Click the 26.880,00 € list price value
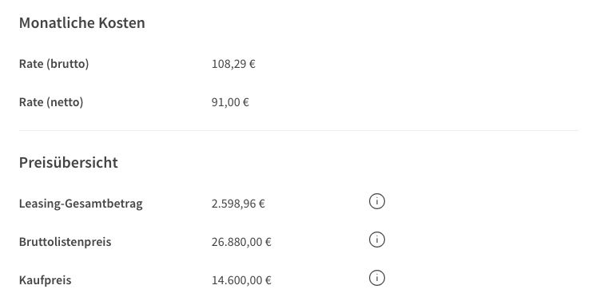The image size is (600, 305). [241, 242]
